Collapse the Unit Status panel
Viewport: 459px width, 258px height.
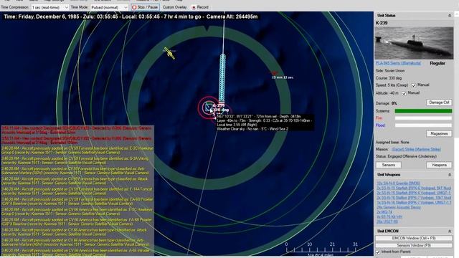coord(450,16)
